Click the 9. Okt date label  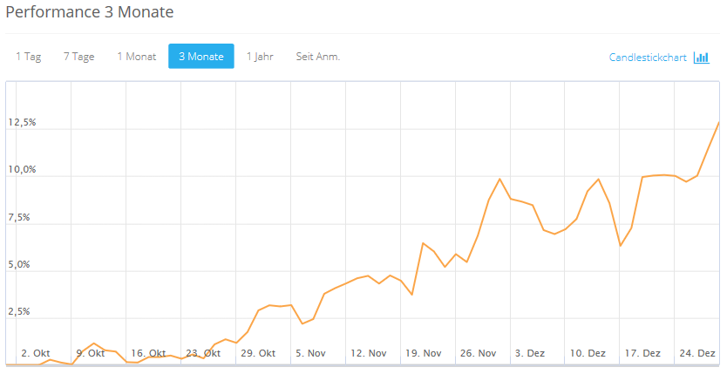(x=91, y=353)
